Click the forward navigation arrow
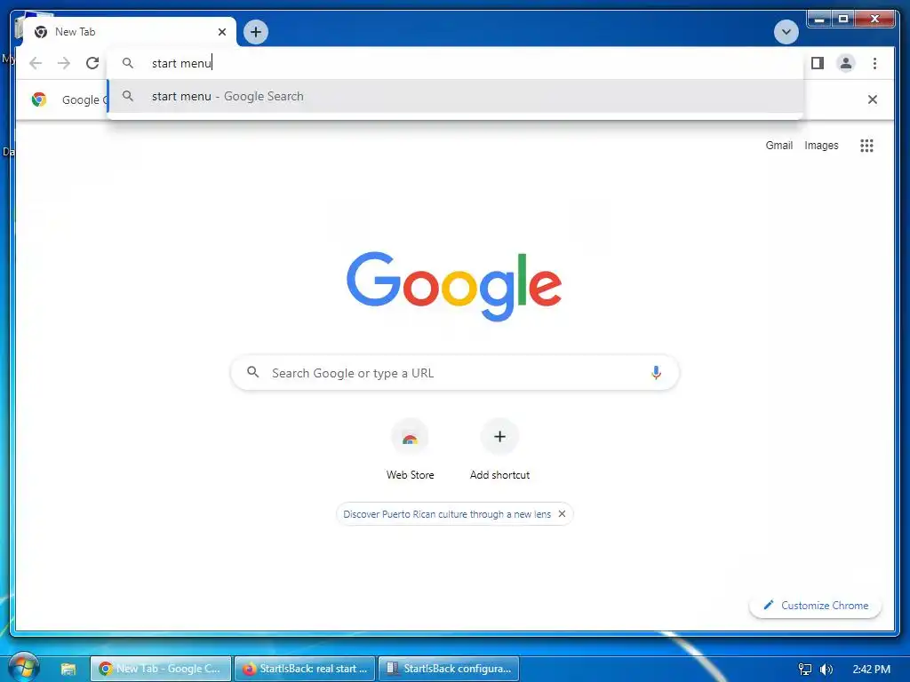Screen dimensions: 910x682 [64, 63]
